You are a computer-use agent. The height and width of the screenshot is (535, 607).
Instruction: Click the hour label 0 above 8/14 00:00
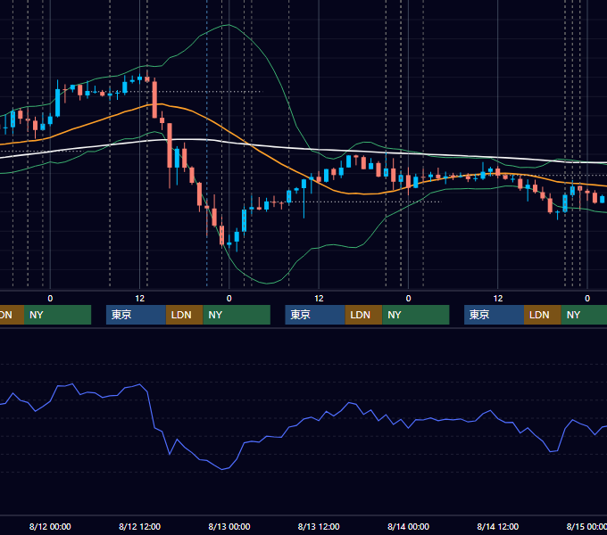408,299
